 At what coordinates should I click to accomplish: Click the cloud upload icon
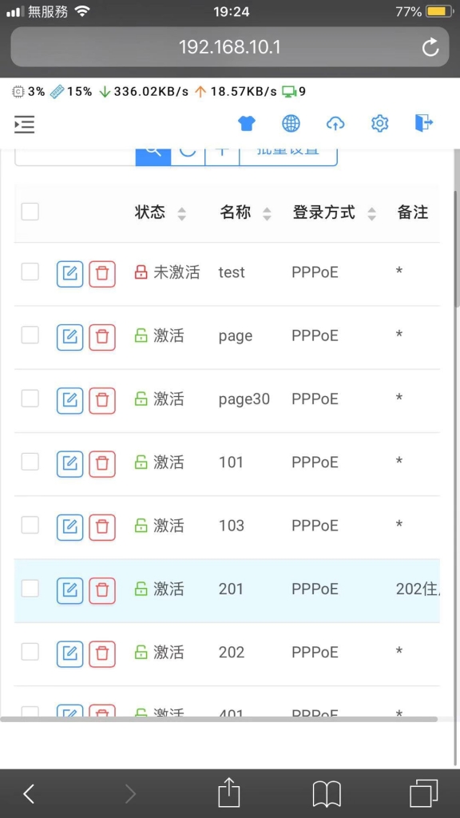tap(335, 124)
